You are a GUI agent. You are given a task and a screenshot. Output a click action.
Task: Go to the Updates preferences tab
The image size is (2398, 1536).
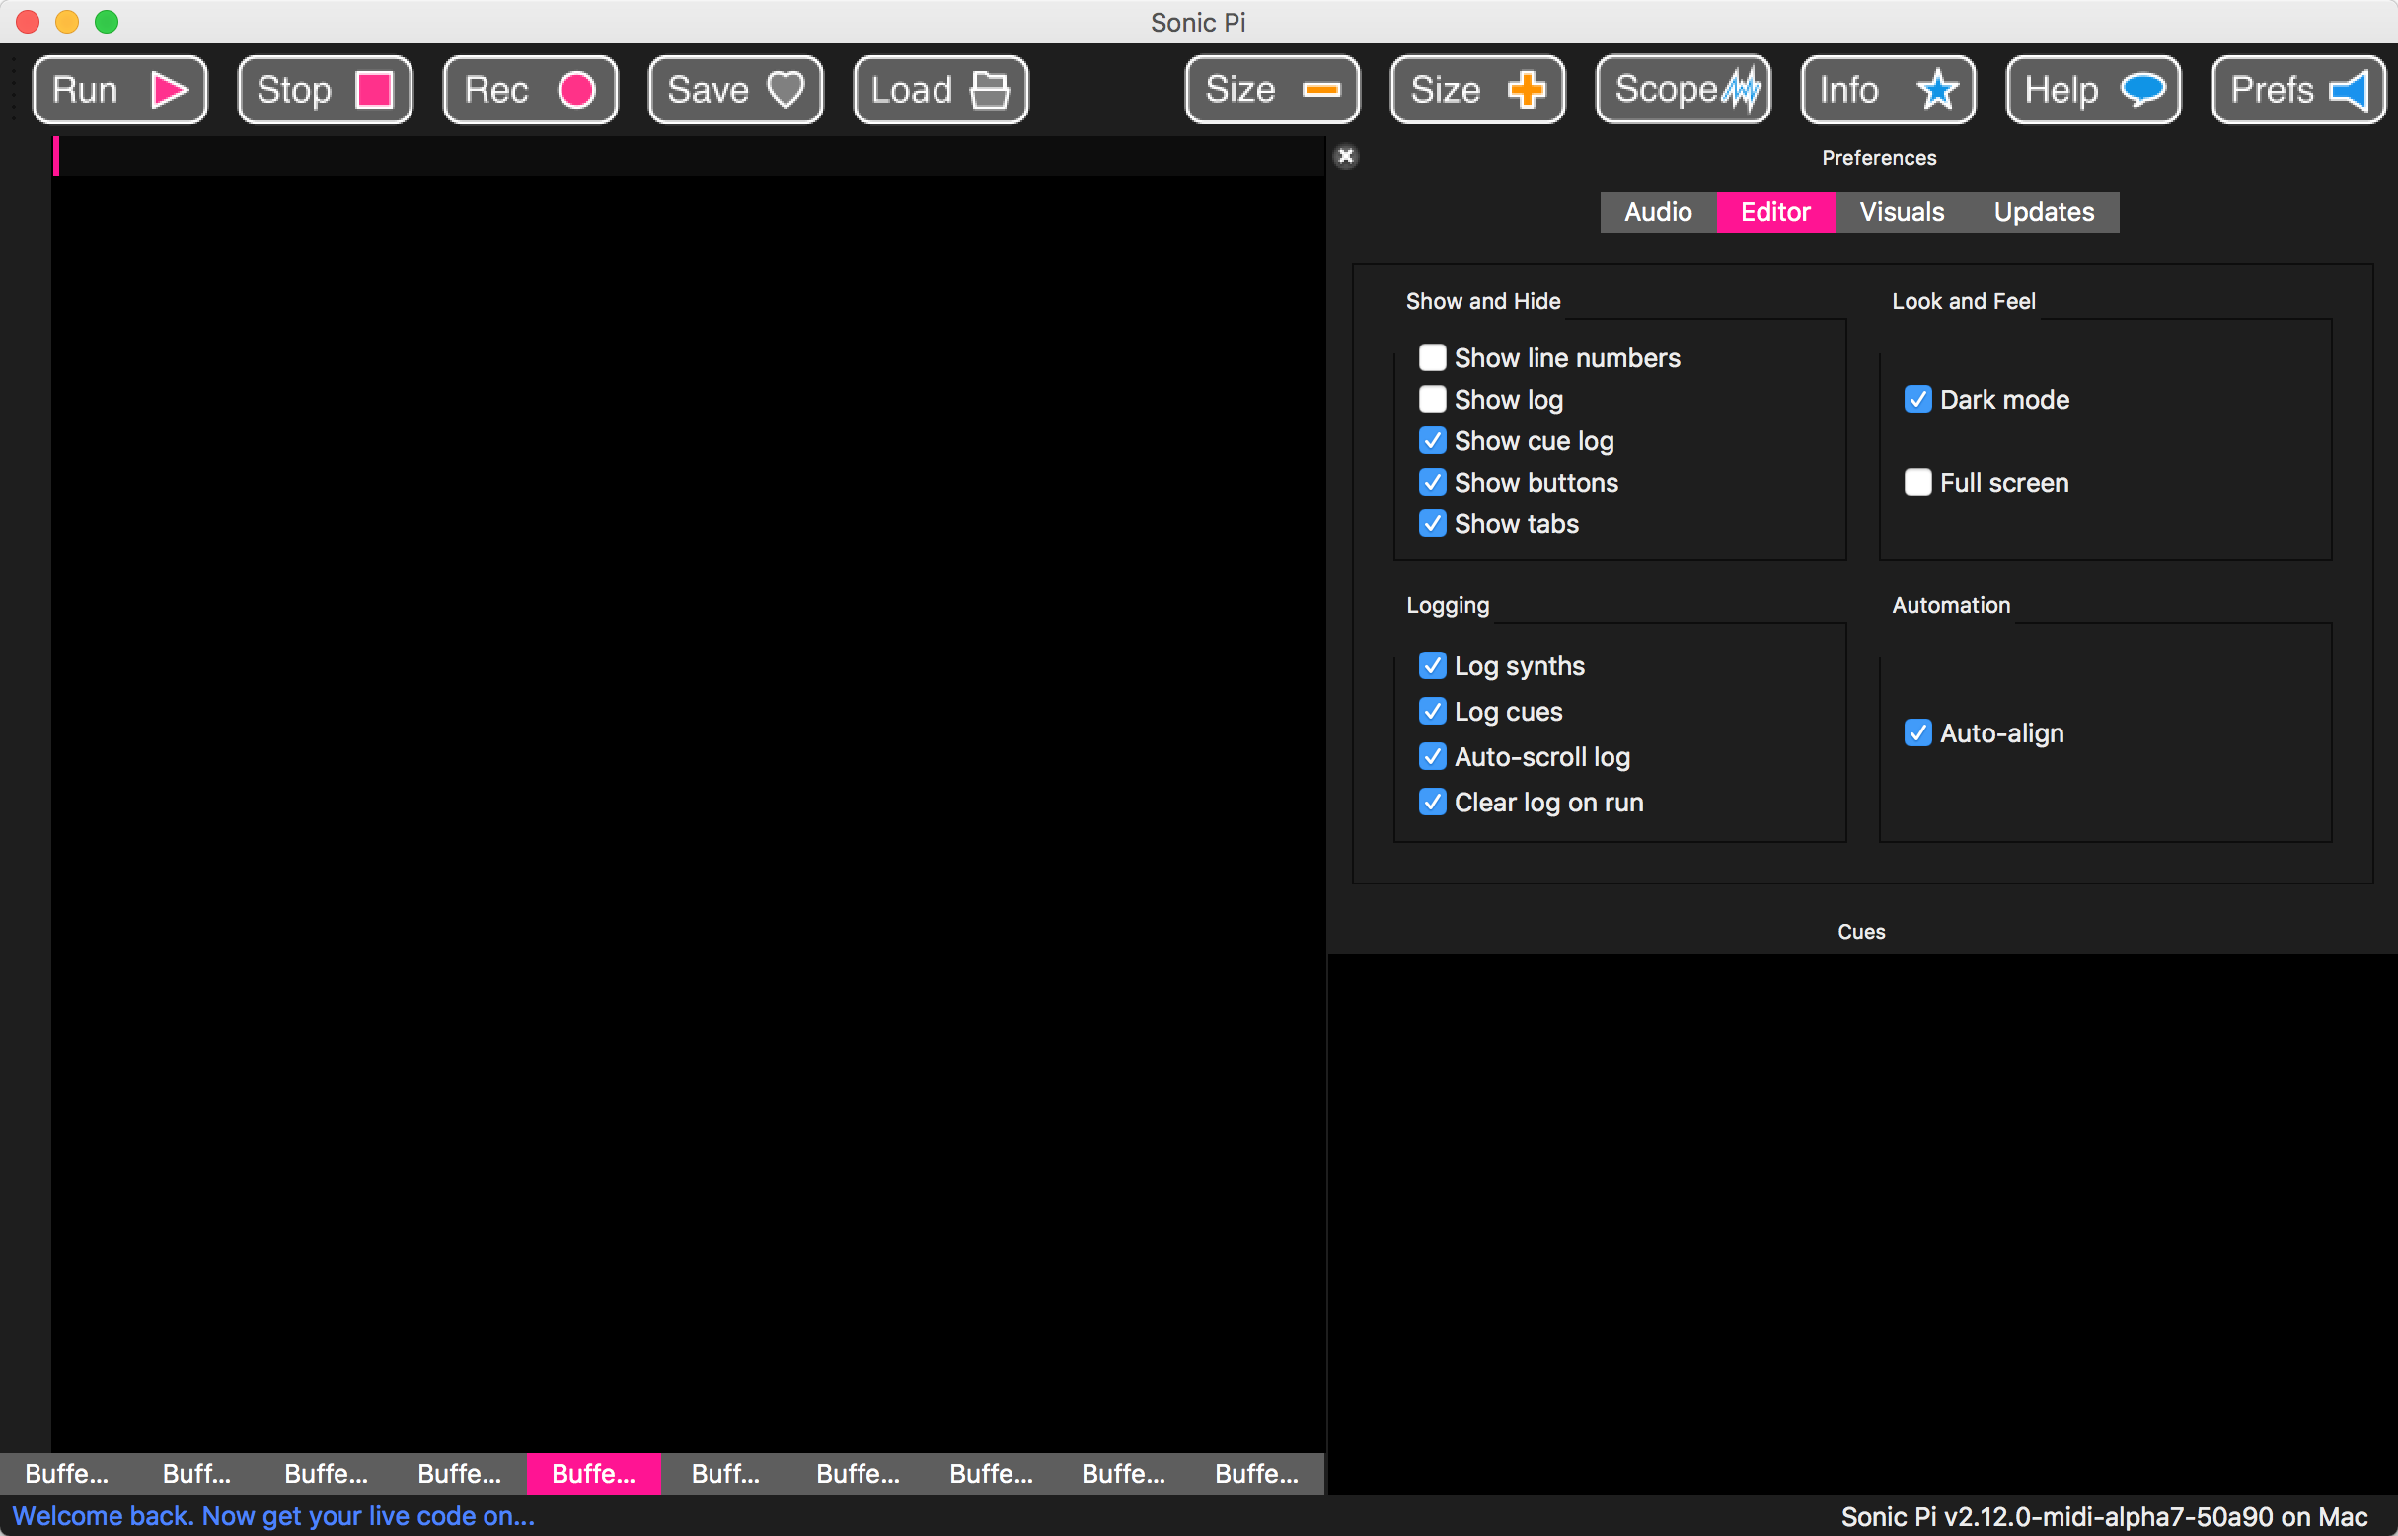pyautogui.click(x=2044, y=212)
